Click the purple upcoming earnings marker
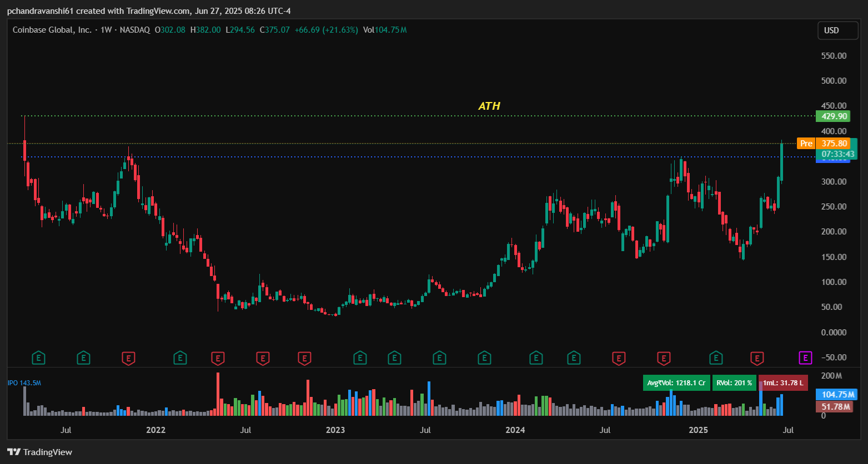Screen dimensions: 868x464 coord(806,358)
